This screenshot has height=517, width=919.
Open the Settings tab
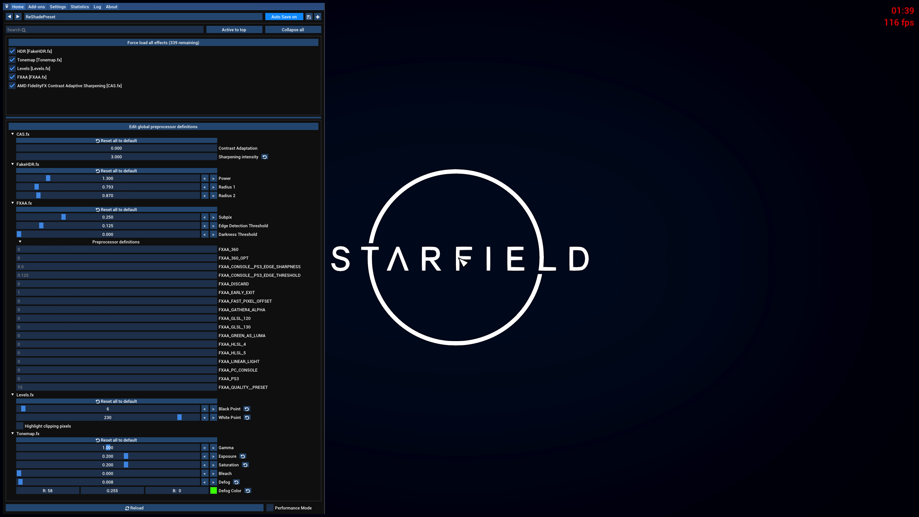(57, 6)
